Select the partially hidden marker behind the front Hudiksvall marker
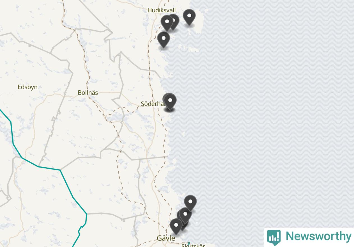The image size is (354, 247). (175, 21)
